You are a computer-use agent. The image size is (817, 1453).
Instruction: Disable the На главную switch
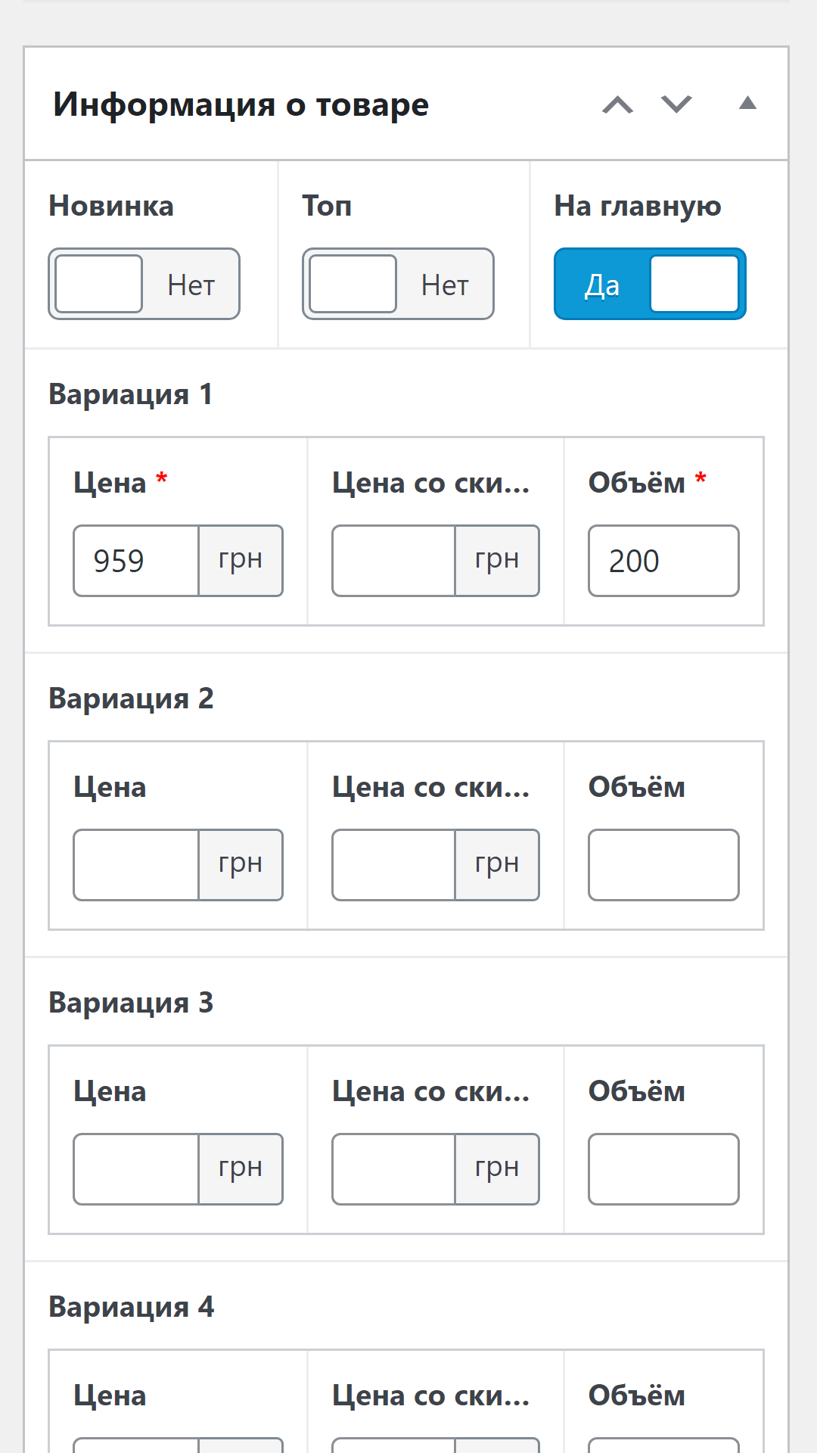650,284
